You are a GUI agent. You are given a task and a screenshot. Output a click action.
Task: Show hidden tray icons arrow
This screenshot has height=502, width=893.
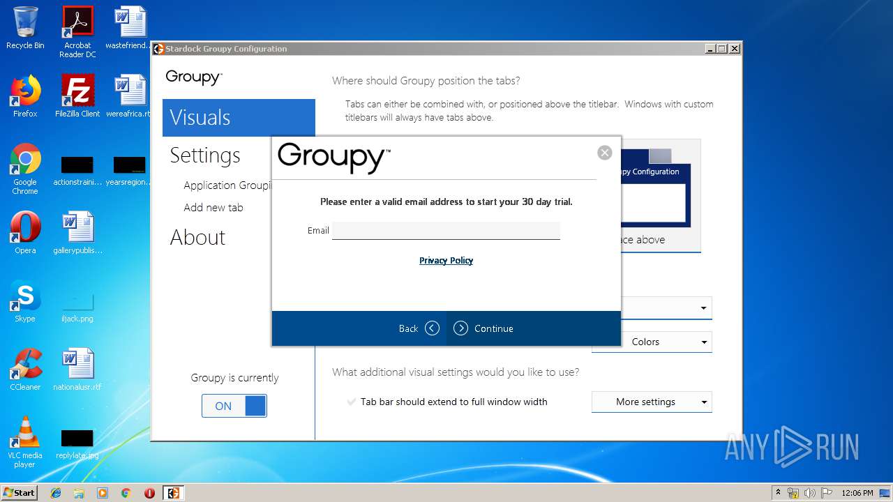click(778, 493)
